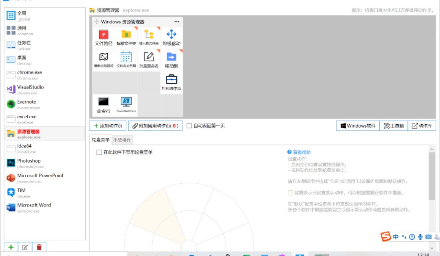Click the Sogou input method S logo
Image resolution: width=440 pixels, height=256 pixels.
[385, 236]
